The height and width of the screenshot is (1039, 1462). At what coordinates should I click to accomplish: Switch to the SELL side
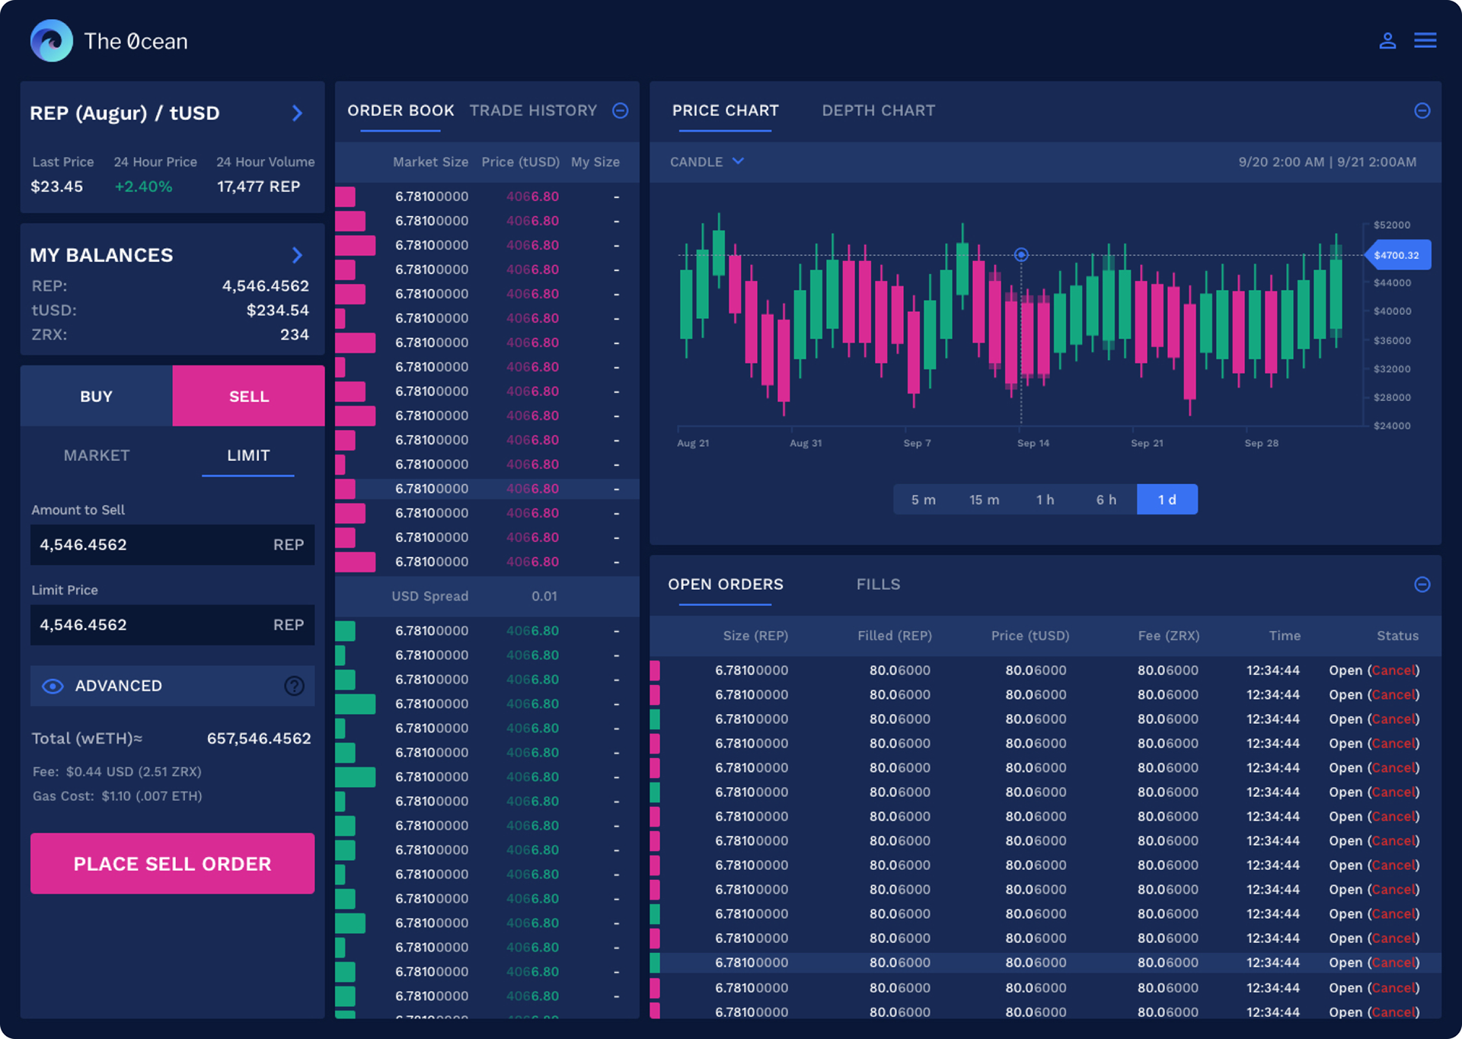(x=249, y=396)
